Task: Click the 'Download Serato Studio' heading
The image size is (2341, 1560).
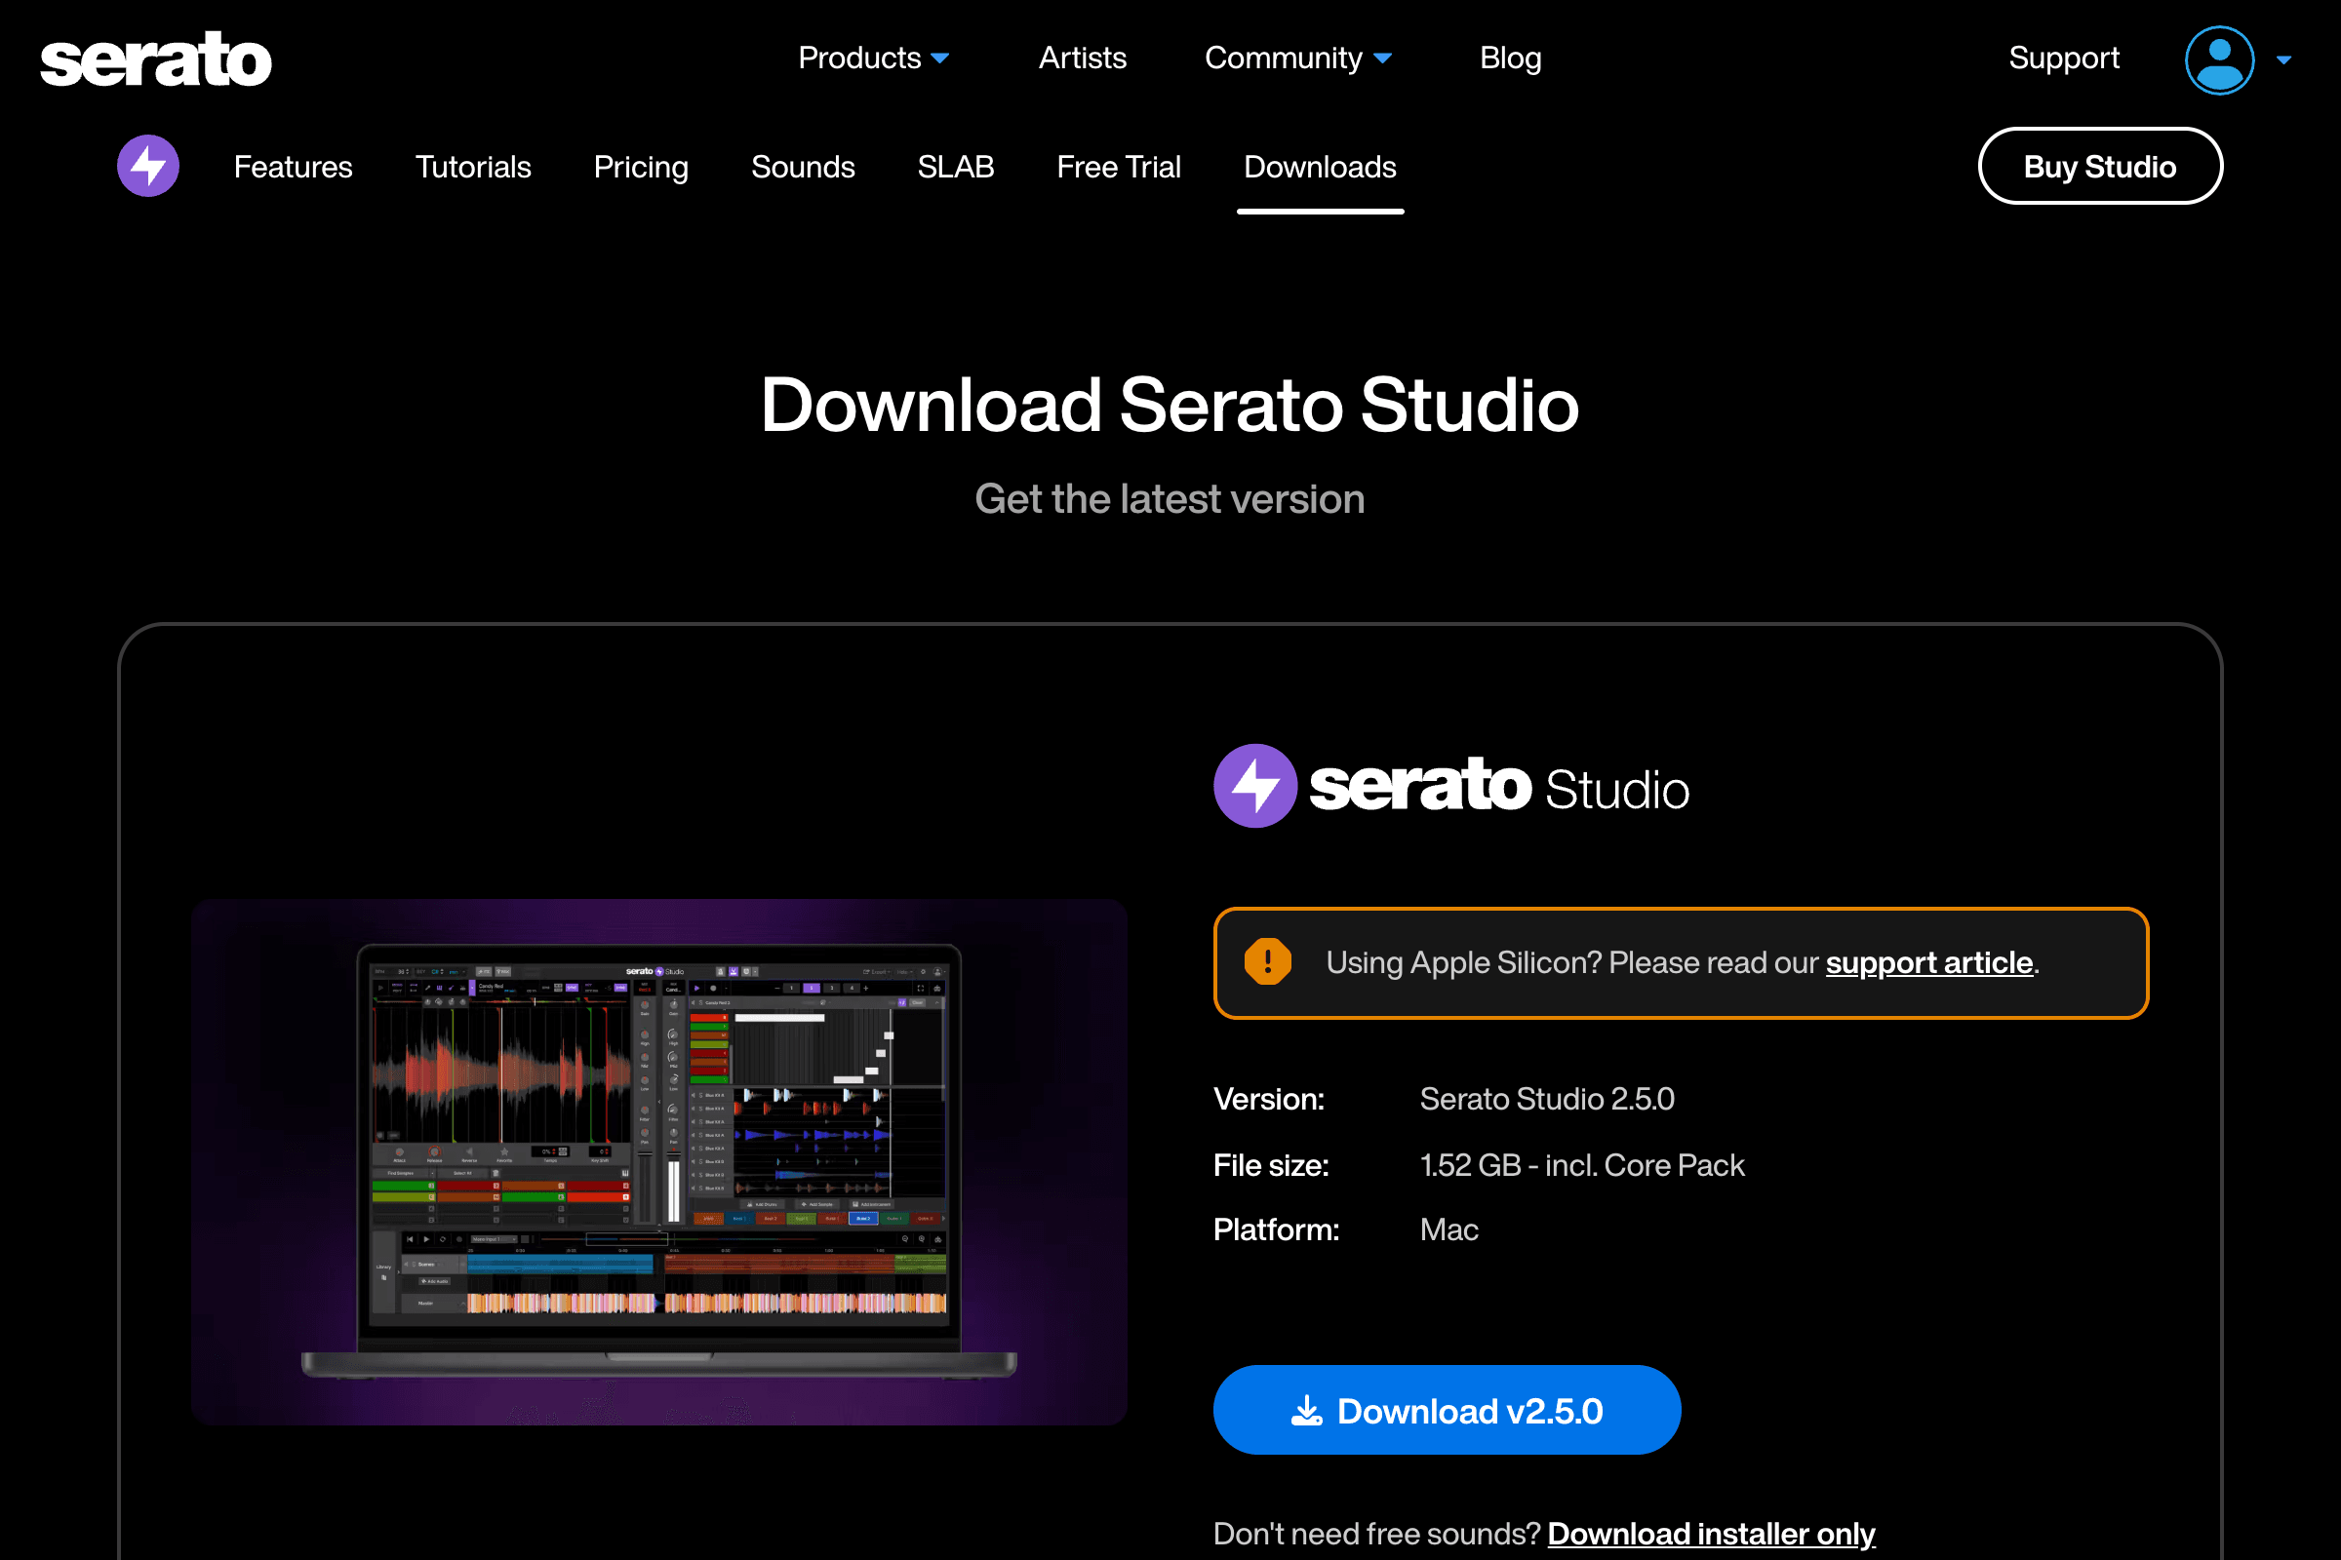Action: pos(1170,404)
